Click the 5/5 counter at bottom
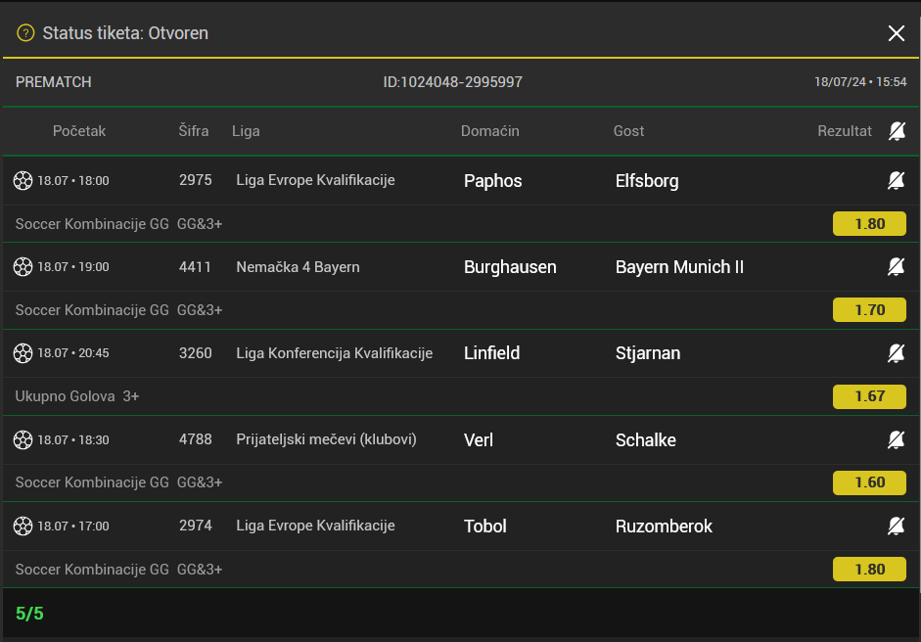Viewport: 921px width, 642px height. [x=30, y=614]
